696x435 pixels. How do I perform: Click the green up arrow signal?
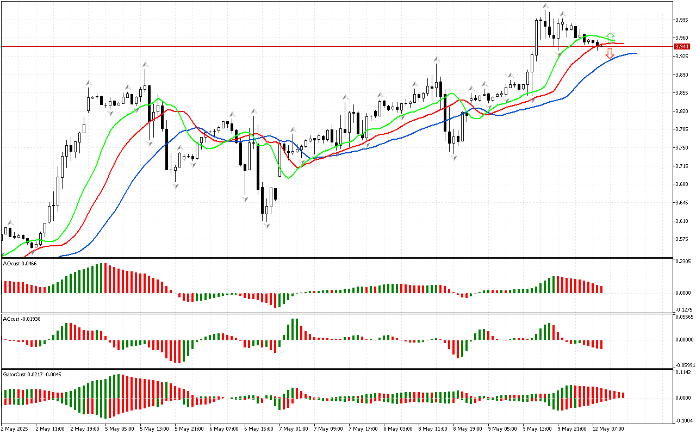click(611, 36)
